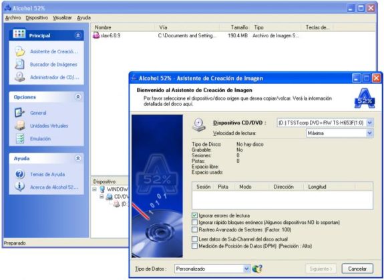Select the Unidades Virtuales icon
Screen dimensions: 384x280
[20, 125]
